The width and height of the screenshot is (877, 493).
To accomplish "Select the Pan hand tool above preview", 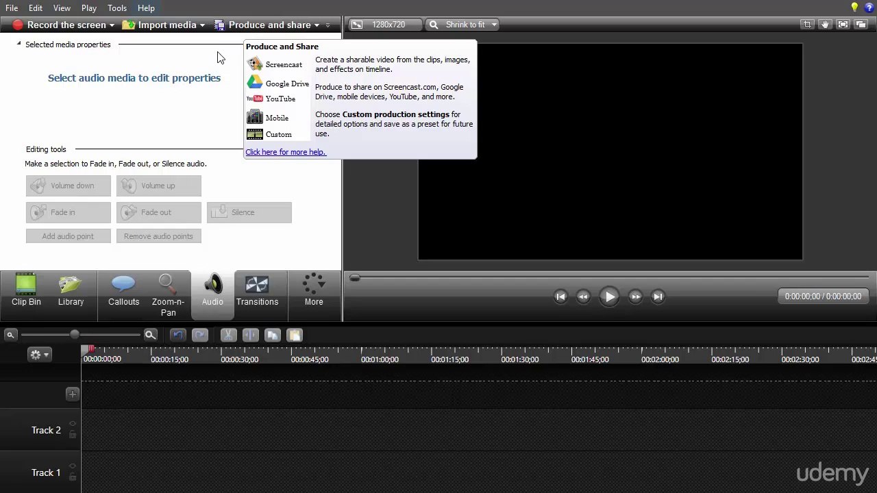I will point(825,25).
